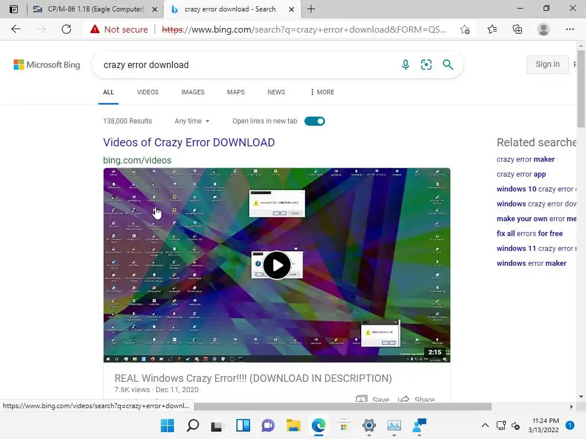586x439 pixels.
Task: Switch to the ALL results tab
Action: (108, 92)
